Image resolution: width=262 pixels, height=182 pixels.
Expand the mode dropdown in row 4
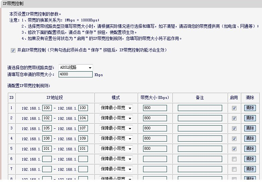(116, 139)
